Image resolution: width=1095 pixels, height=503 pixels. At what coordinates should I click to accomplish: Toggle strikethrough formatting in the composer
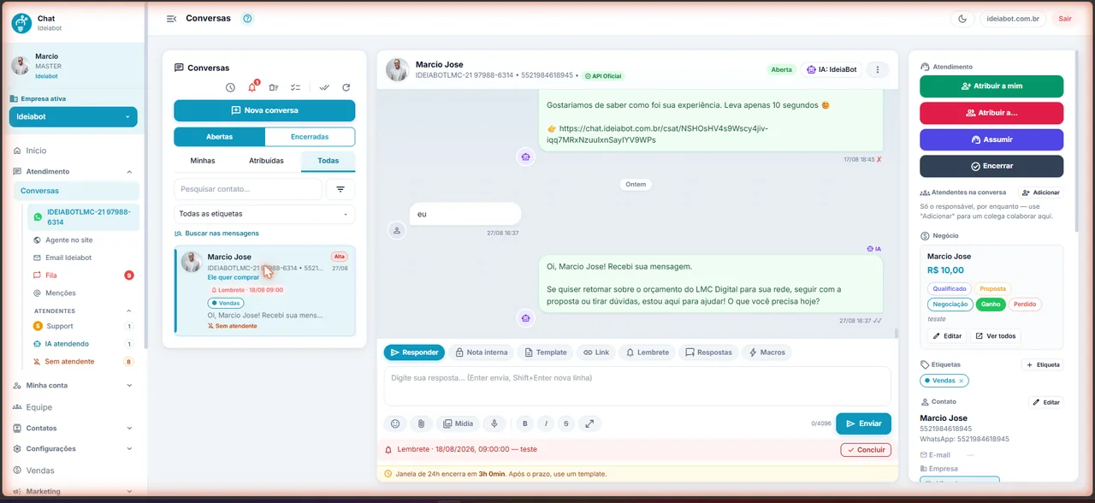565,423
